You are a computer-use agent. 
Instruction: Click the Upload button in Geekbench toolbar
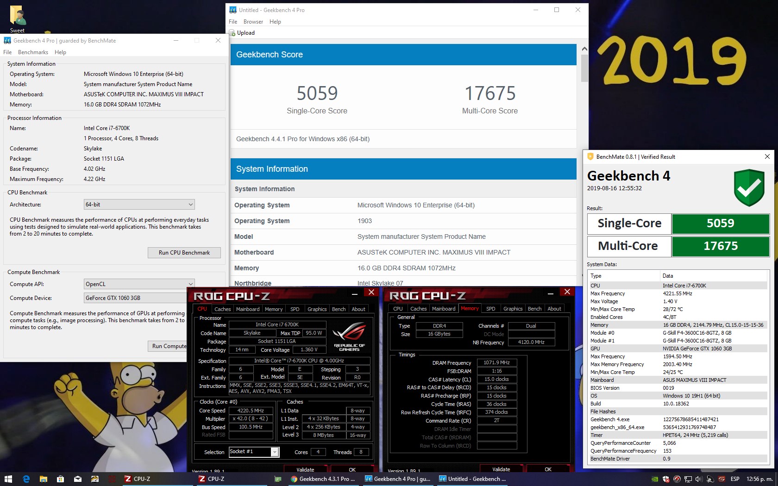coord(242,33)
